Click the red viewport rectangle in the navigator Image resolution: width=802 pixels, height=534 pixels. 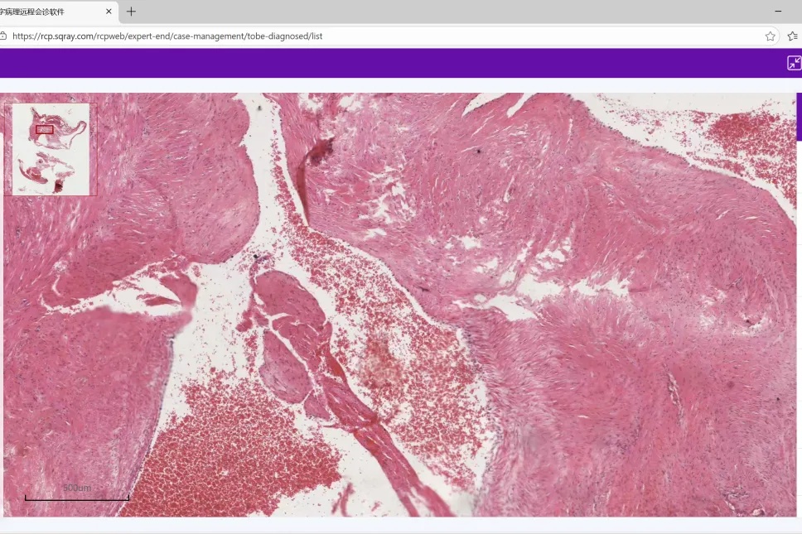coord(45,129)
